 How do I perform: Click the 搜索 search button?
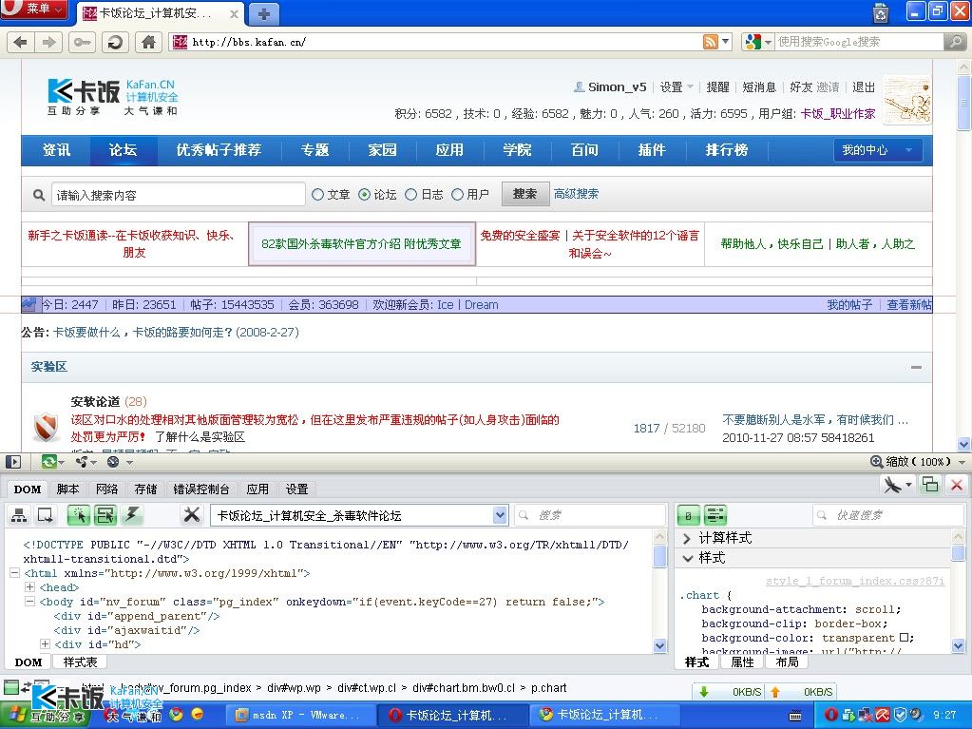click(x=524, y=194)
